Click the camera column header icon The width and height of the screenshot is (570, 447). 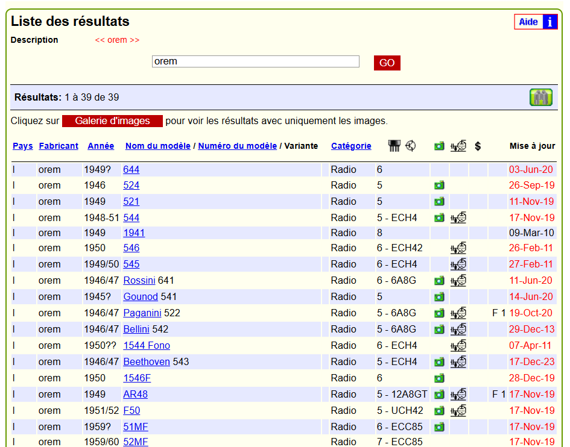click(439, 146)
